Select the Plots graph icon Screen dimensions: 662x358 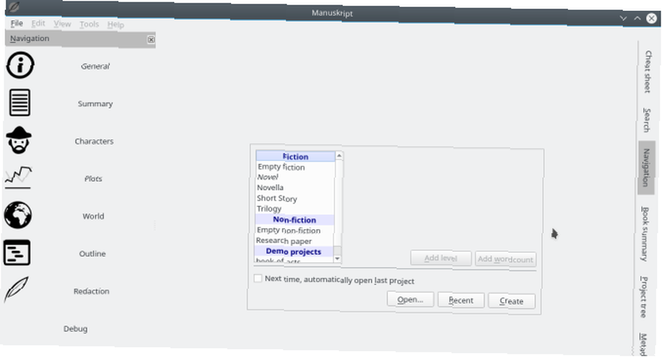(18, 177)
